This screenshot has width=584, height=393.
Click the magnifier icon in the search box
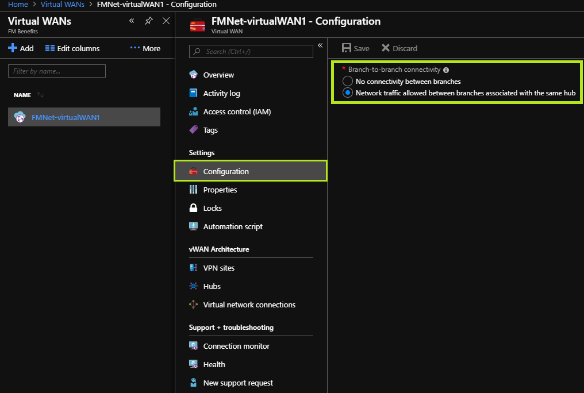pos(197,51)
